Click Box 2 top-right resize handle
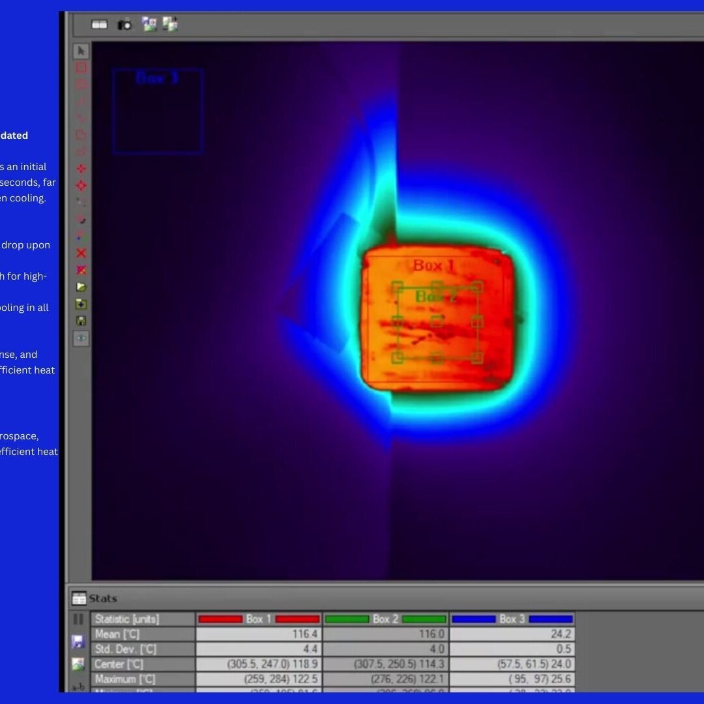 [x=477, y=286]
